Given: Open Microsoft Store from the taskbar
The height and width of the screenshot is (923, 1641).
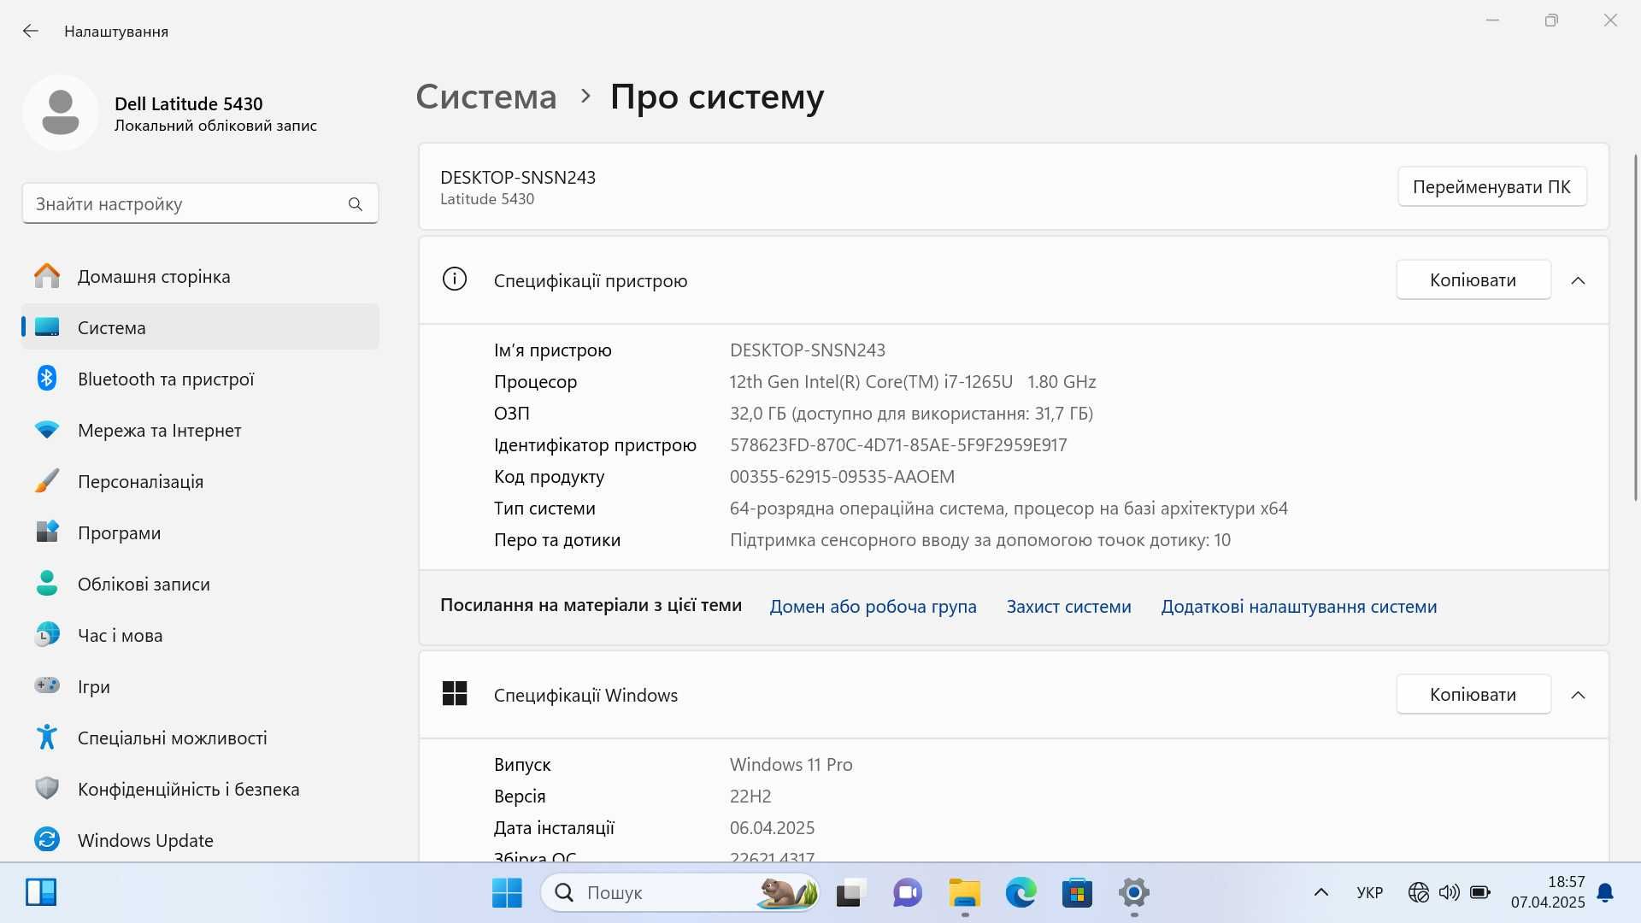Looking at the screenshot, I should coord(1077,893).
